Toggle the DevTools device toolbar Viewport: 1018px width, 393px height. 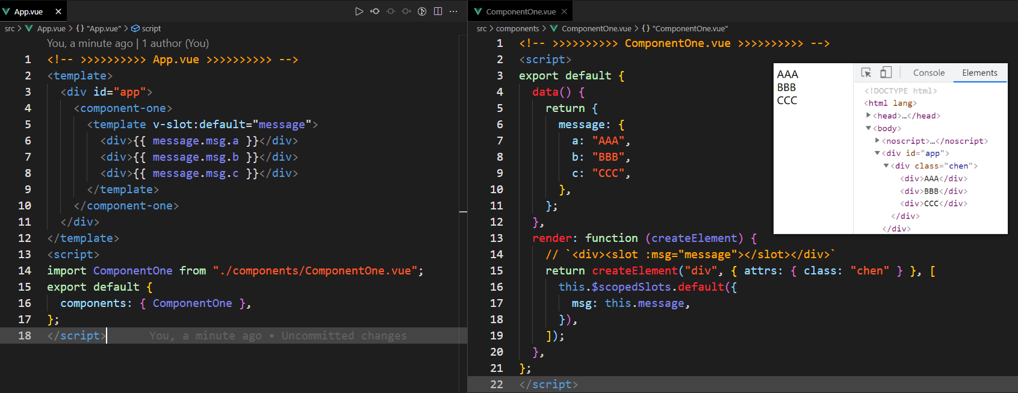point(886,73)
